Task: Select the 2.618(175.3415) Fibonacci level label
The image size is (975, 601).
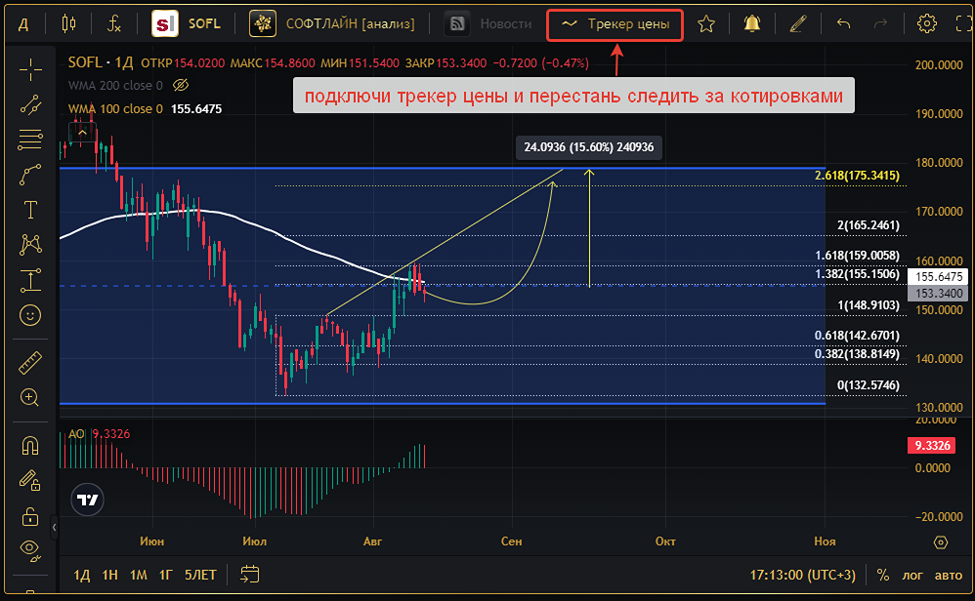Action: pyautogui.click(x=857, y=176)
